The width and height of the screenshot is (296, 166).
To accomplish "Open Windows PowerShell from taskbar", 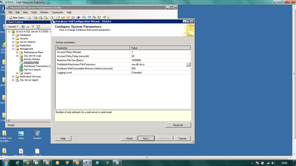I will (97, 163).
